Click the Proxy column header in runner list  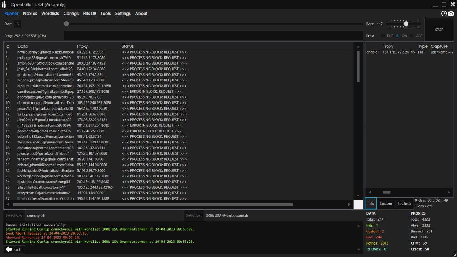tap(82, 46)
